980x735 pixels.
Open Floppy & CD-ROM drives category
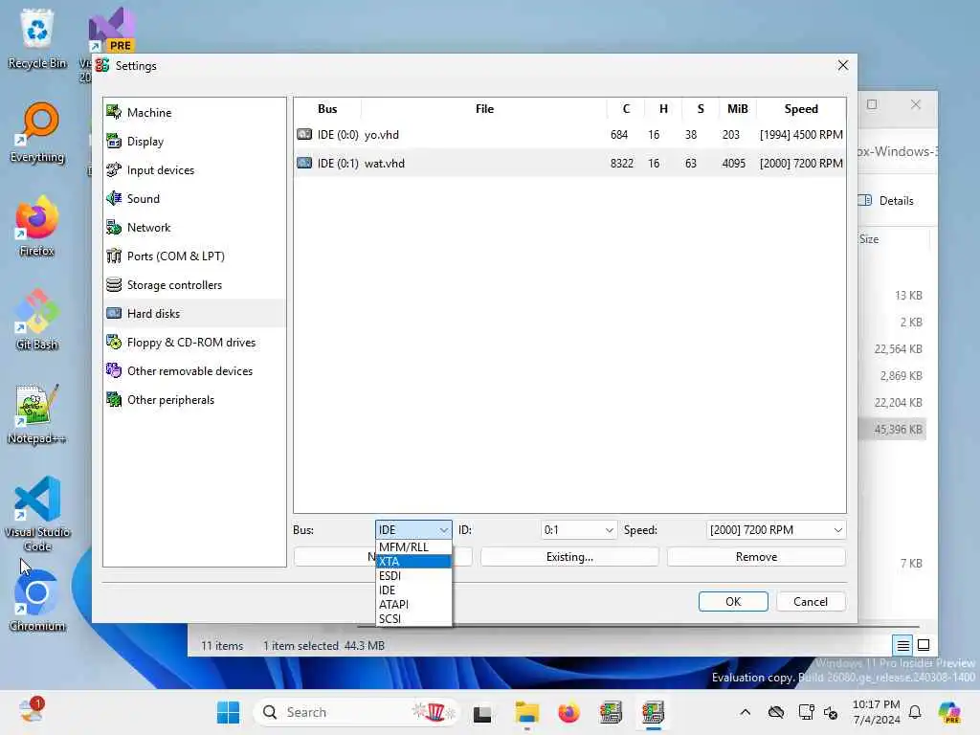pyautogui.click(x=194, y=343)
